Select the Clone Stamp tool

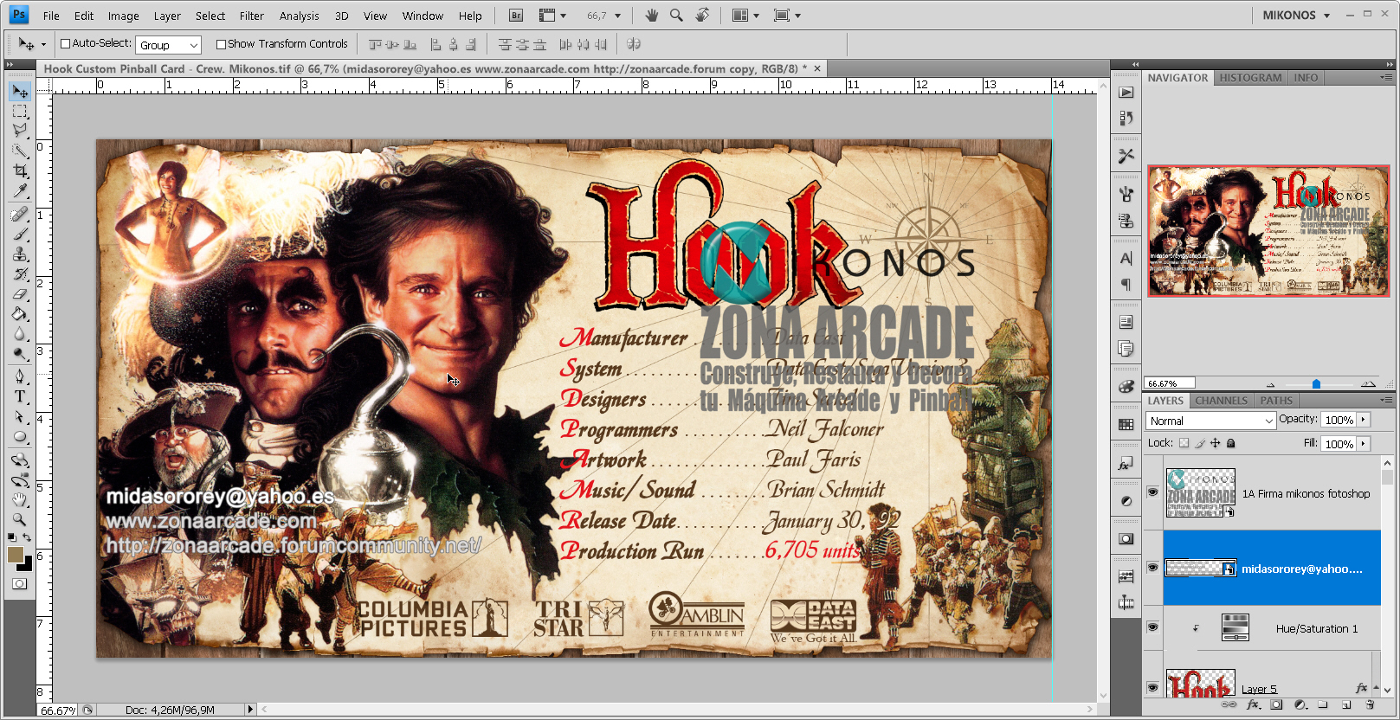coord(20,254)
